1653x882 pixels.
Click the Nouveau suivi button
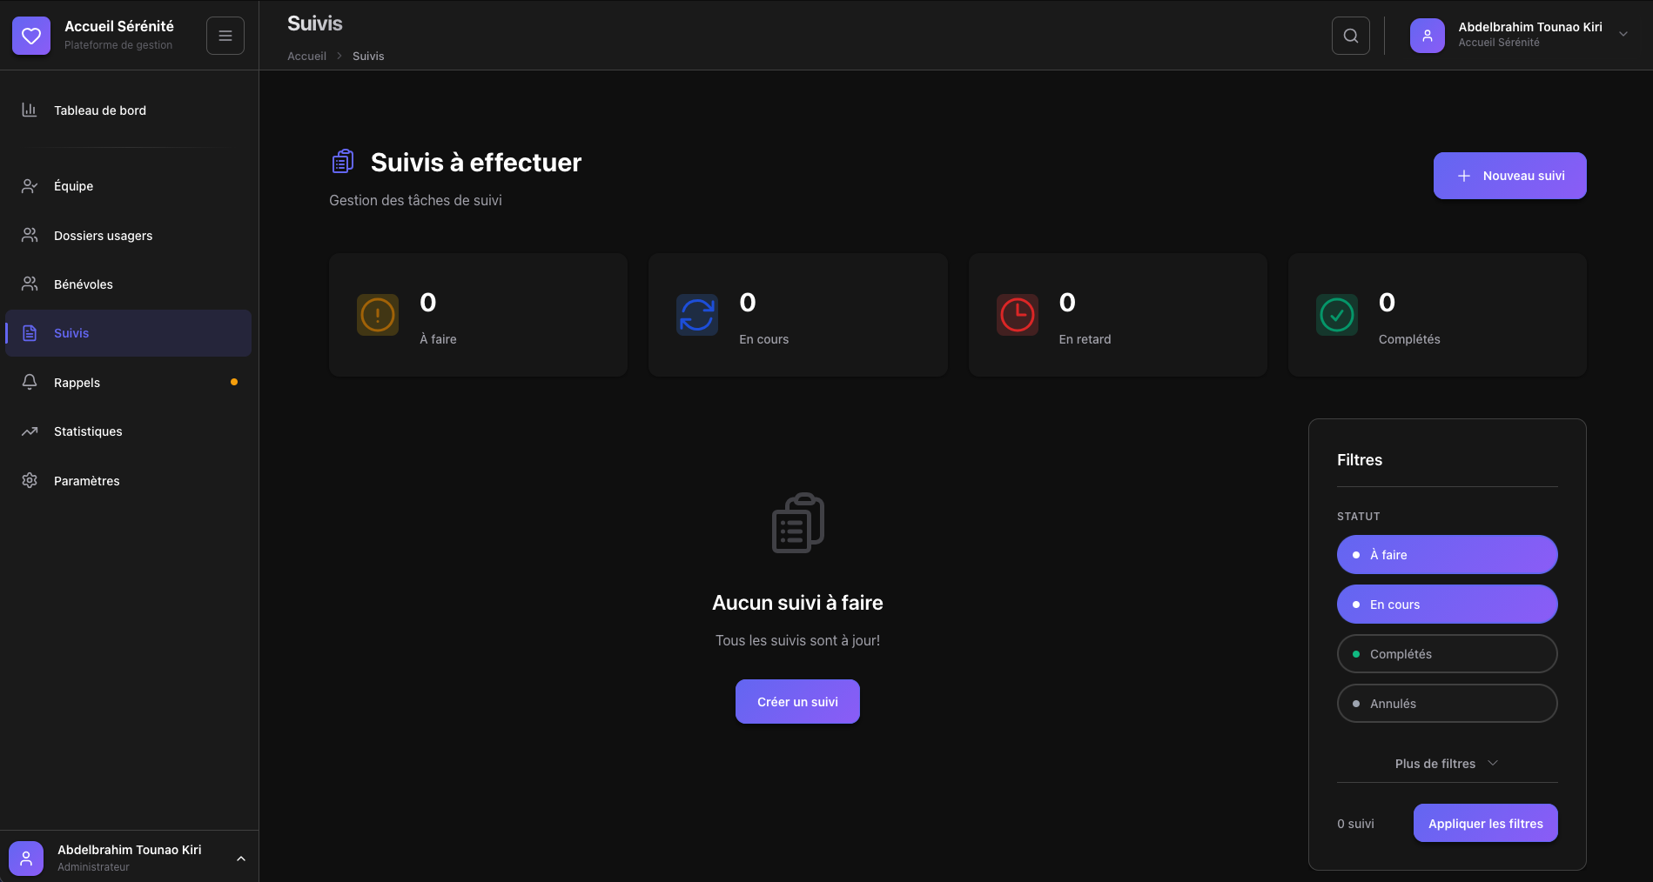[x=1509, y=176]
